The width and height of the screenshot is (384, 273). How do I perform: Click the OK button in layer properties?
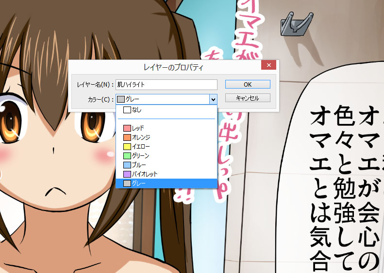coord(248,84)
